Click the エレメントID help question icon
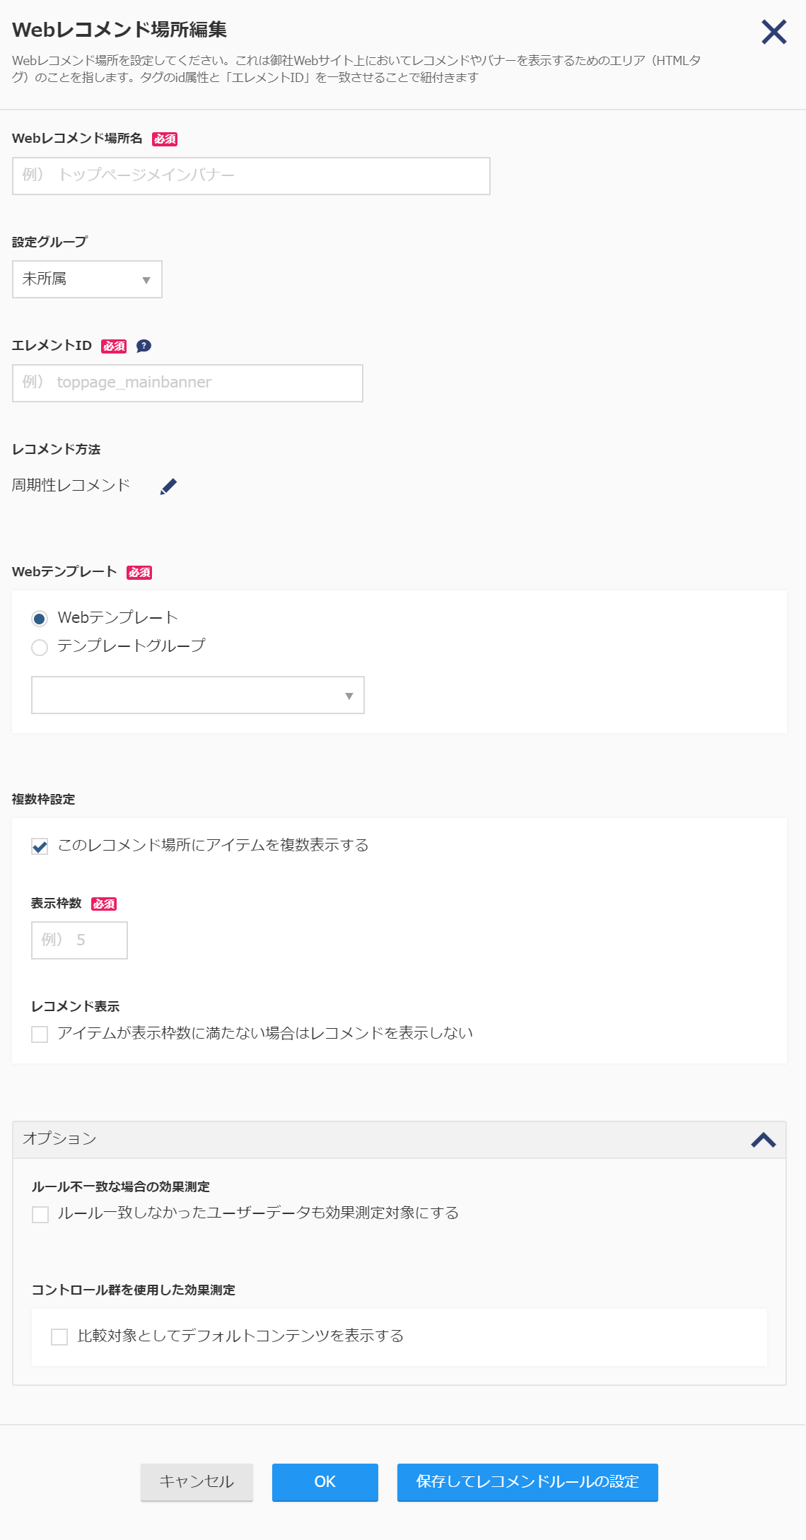806x1540 pixels. click(x=144, y=346)
